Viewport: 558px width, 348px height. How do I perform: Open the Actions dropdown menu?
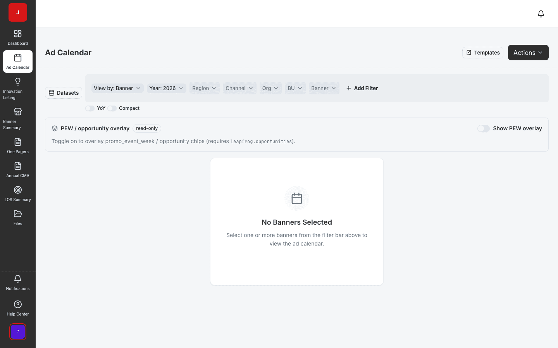(528, 53)
